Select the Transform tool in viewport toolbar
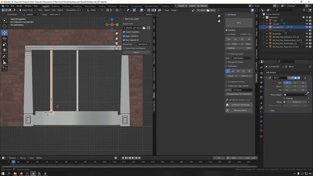 coord(4,50)
